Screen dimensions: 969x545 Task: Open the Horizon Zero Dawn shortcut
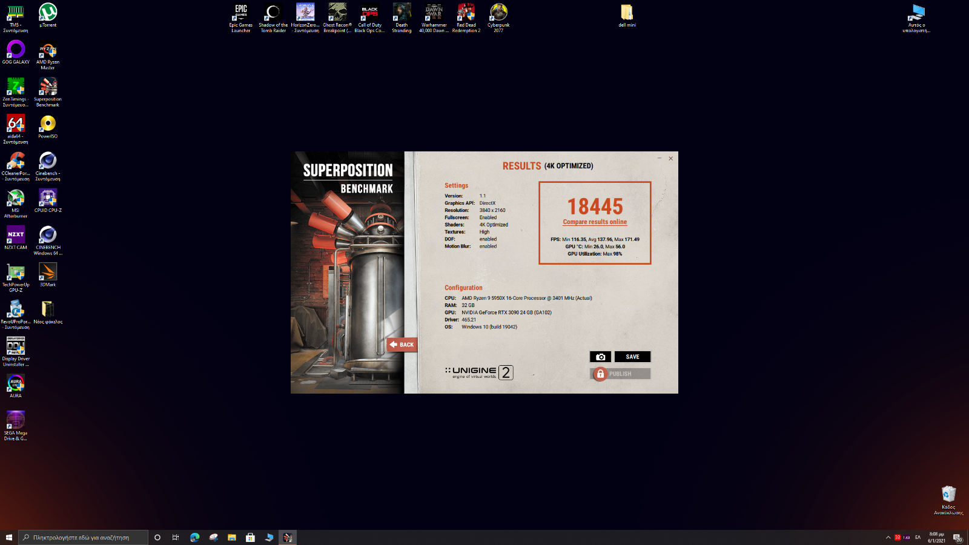[x=305, y=18]
